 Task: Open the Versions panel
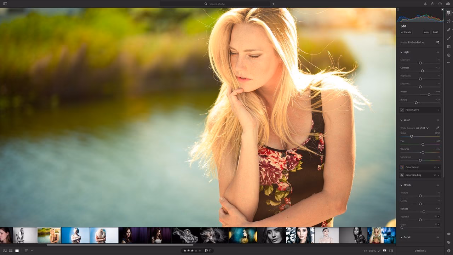click(x=420, y=250)
